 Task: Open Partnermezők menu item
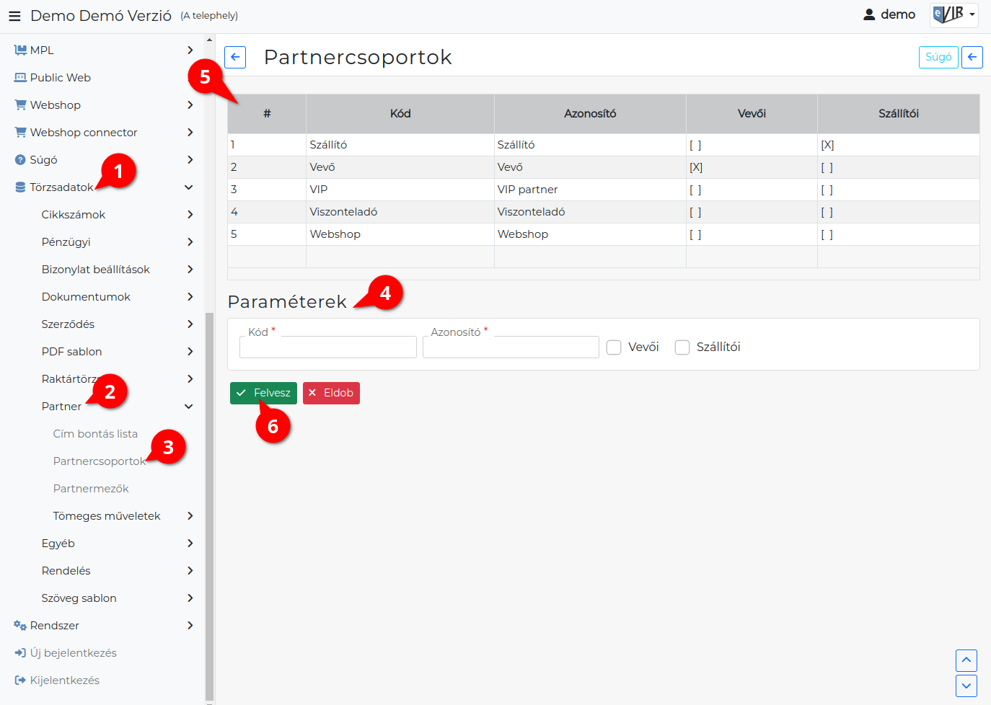coord(91,489)
